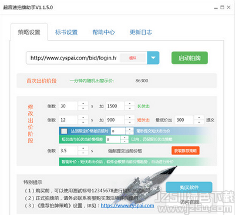235x215 pixels.
Task: Click the 86300 warning price value
Action: 142,80
